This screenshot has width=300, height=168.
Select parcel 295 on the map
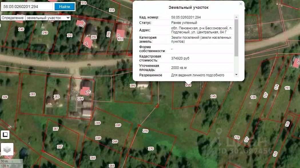[x=133, y=86]
